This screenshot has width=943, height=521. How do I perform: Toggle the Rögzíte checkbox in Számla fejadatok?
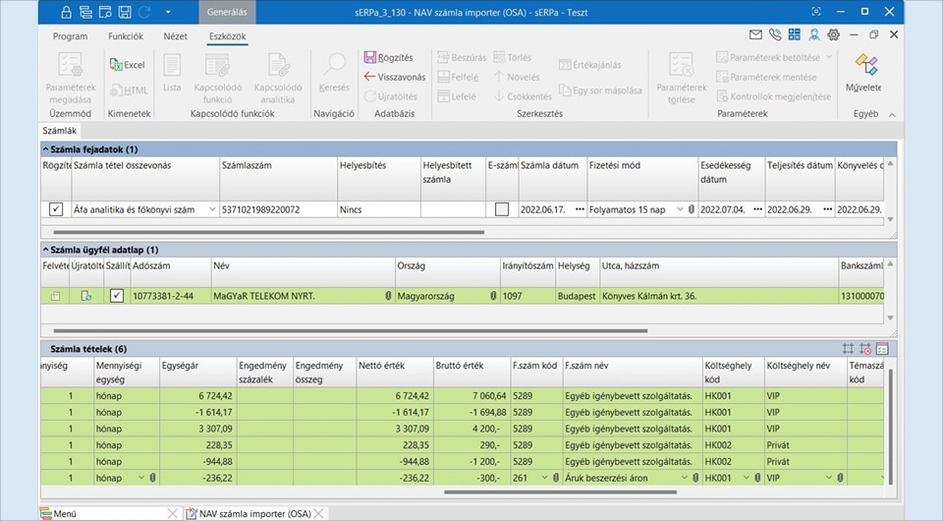[56, 209]
